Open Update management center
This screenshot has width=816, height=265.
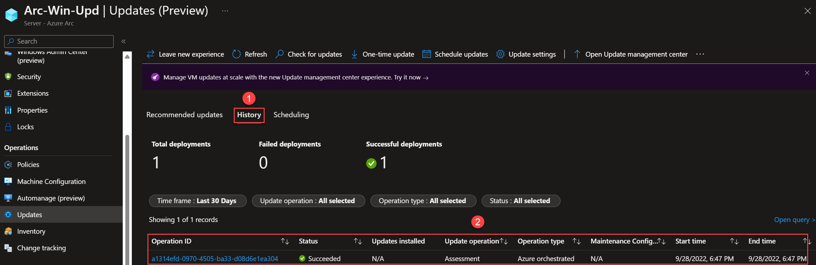pos(631,54)
